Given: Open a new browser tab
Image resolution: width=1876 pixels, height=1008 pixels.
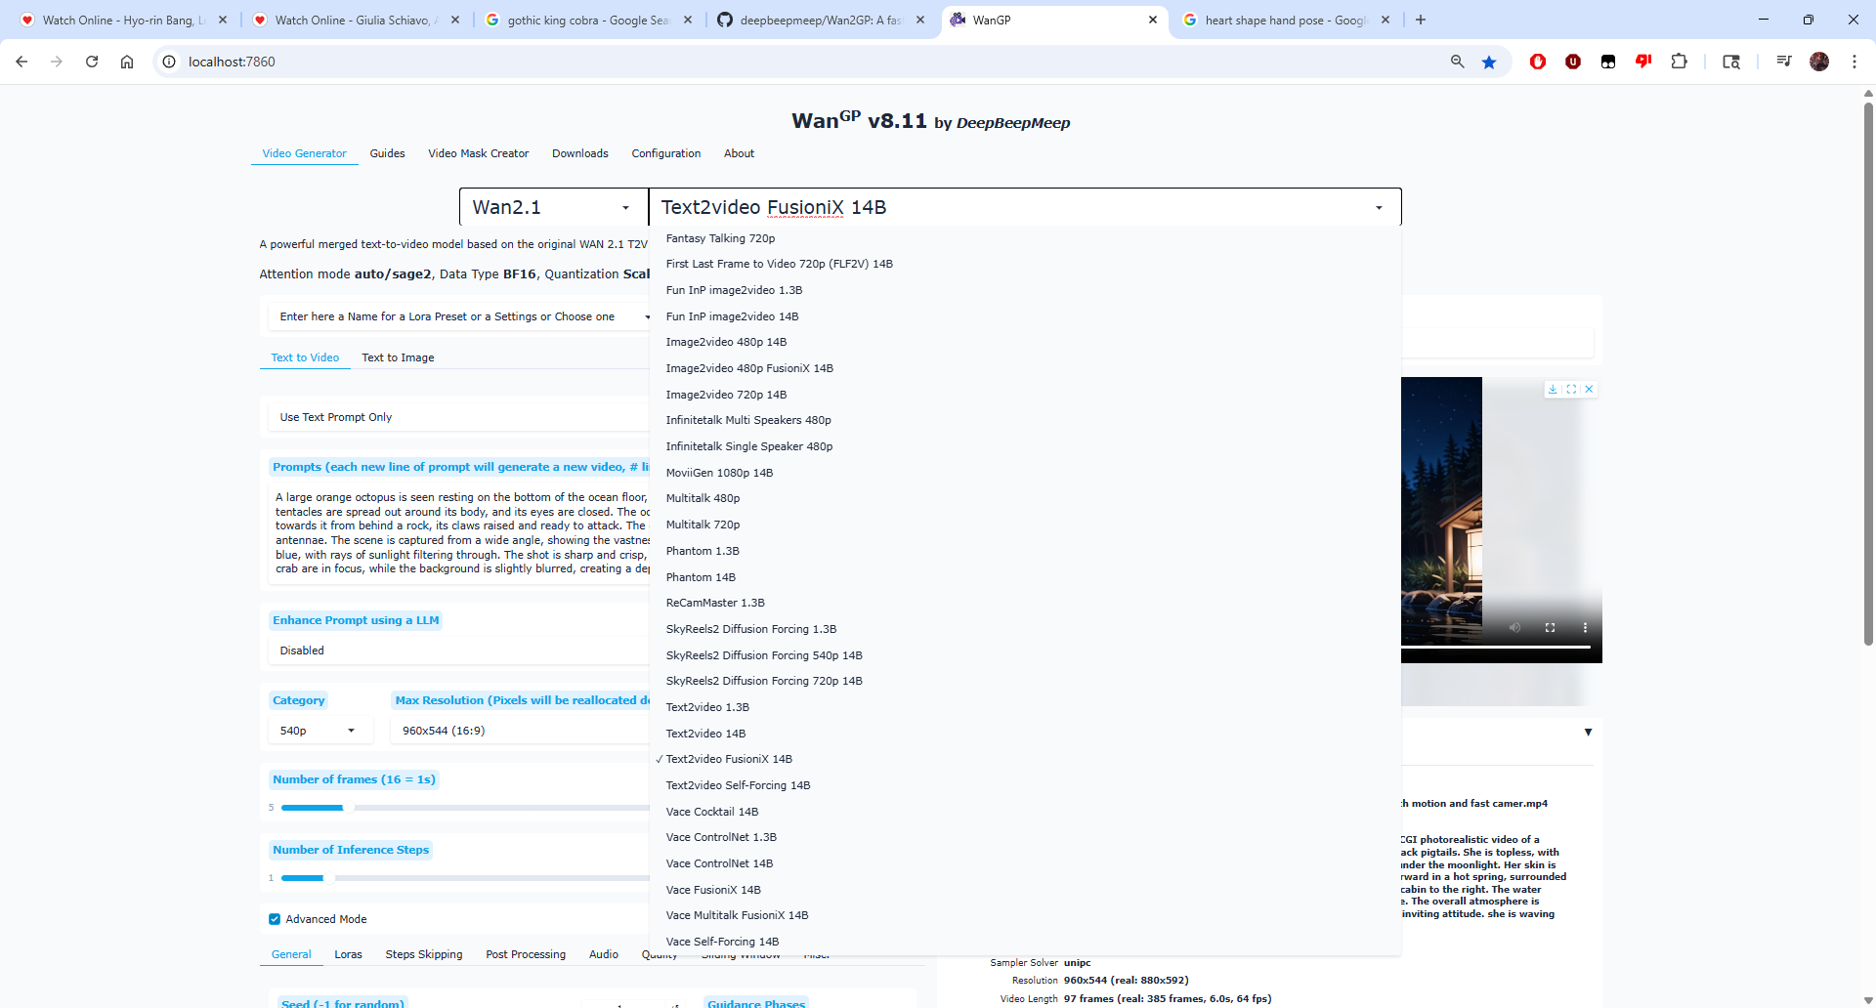Looking at the screenshot, I should coord(1421,20).
